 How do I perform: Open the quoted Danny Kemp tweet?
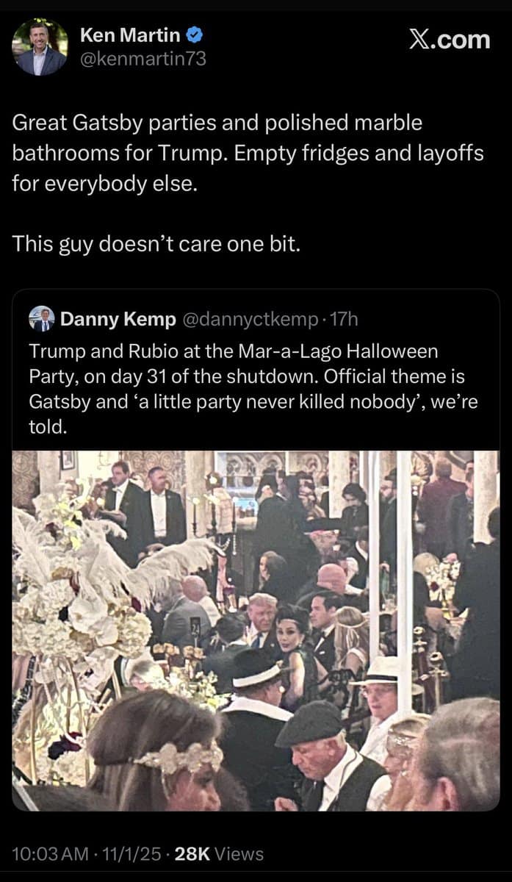(x=256, y=551)
